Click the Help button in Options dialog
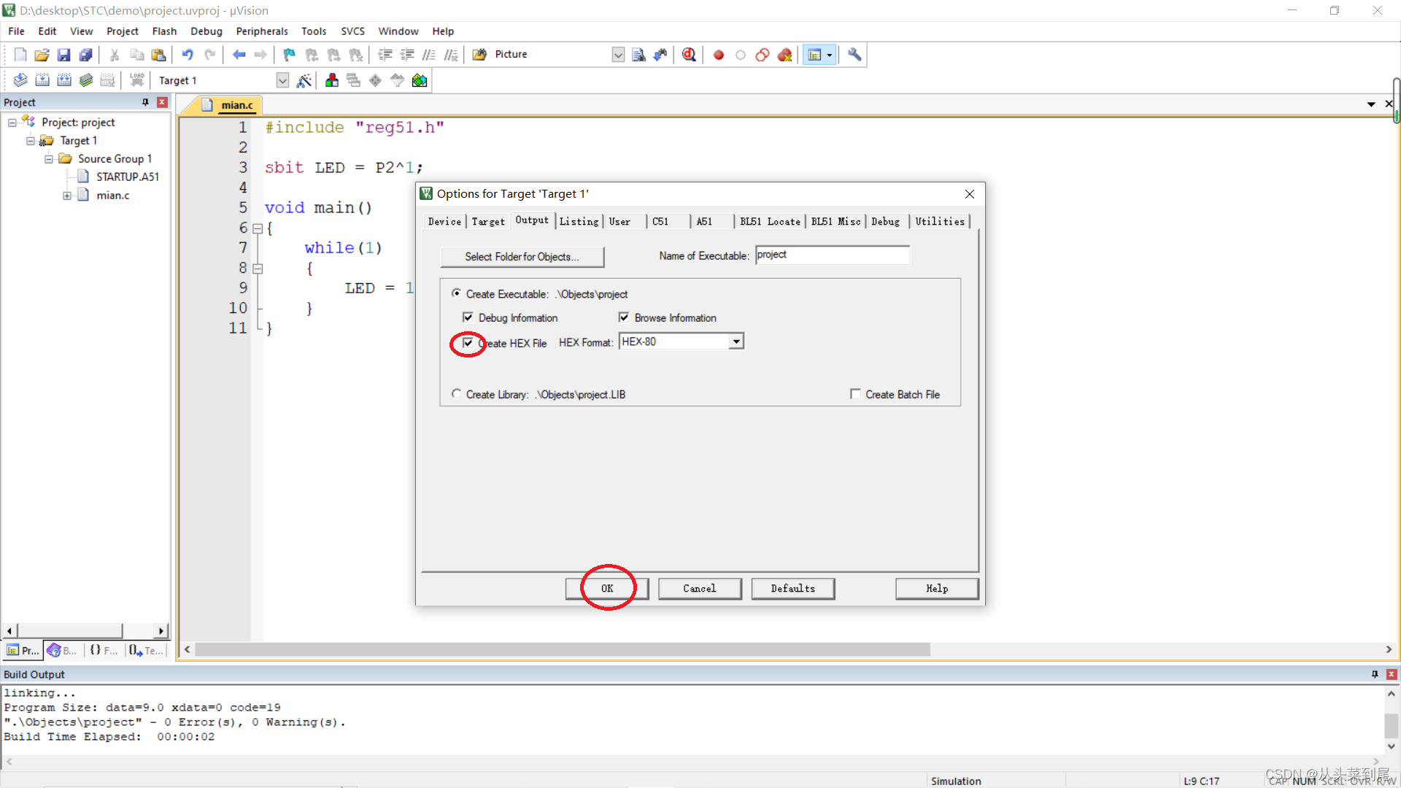The width and height of the screenshot is (1401, 788). click(x=937, y=589)
